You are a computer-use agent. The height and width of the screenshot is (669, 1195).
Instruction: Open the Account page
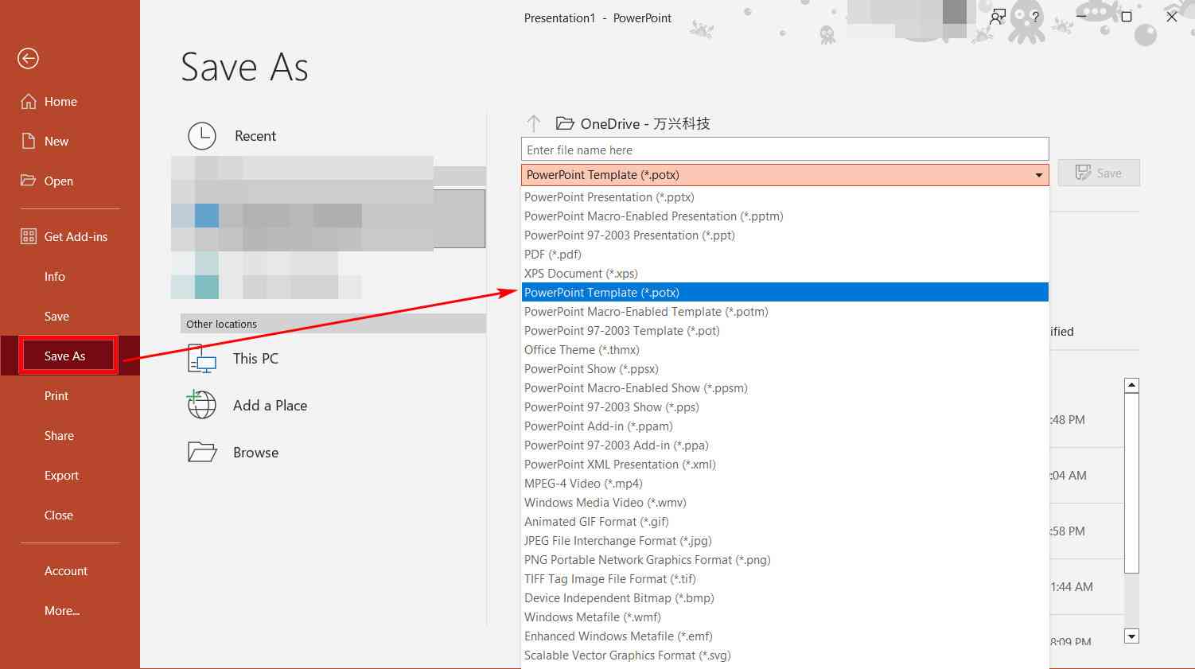[66, 570]
